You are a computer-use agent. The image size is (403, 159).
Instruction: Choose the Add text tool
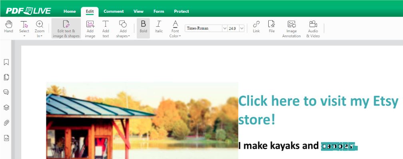[x=106, y=29]
